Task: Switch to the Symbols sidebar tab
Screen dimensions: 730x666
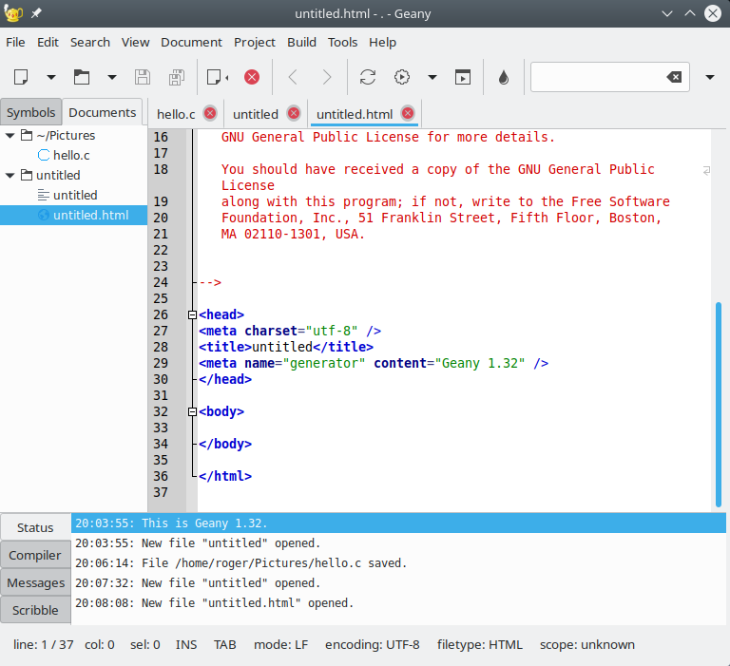Action: point(31,112)
